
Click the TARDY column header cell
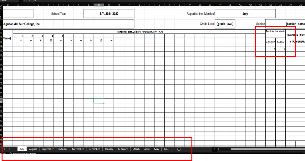280,42
